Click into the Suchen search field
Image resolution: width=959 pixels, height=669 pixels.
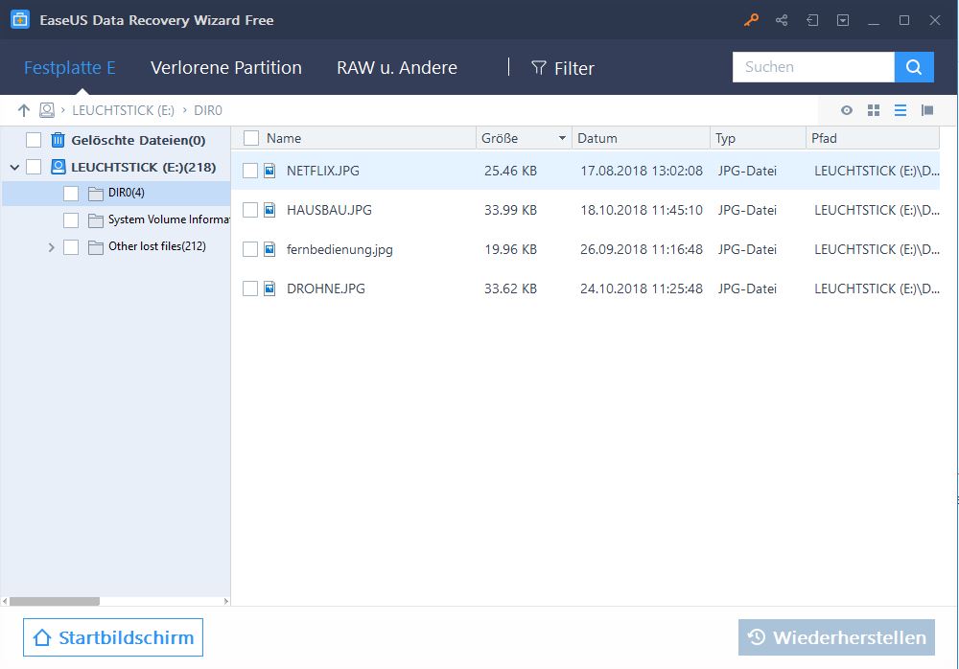[813, 67]
